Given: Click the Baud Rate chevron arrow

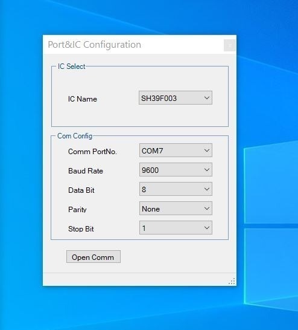Looking at the screenshot, I should point(207,170).
